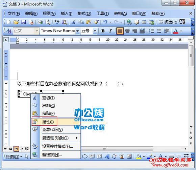Open Tables and Borders toolbar icon
196x170 pixels.
[x=137, y=22]
